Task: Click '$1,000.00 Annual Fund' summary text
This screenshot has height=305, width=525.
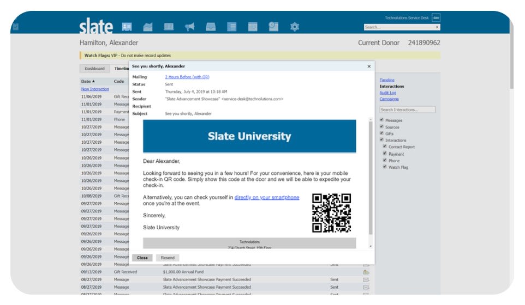Action: coord(183,272)
